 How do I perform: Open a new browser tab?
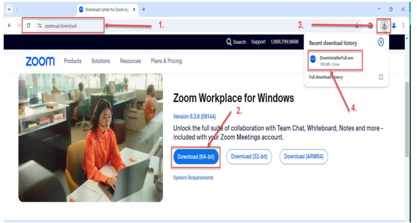pyautogui.click(x=144, y=10)
